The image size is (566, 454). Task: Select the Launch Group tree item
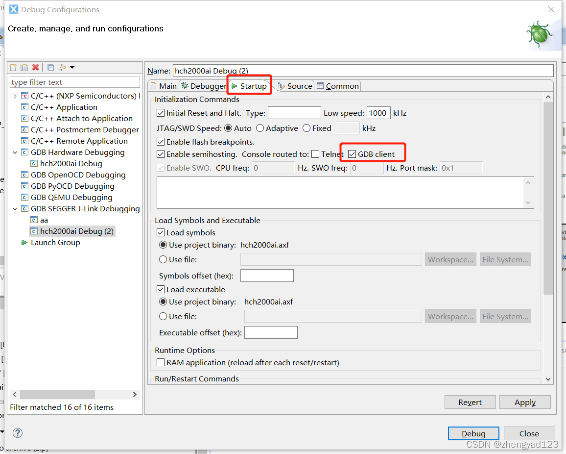pyautogui.click(x=55, y=243)
